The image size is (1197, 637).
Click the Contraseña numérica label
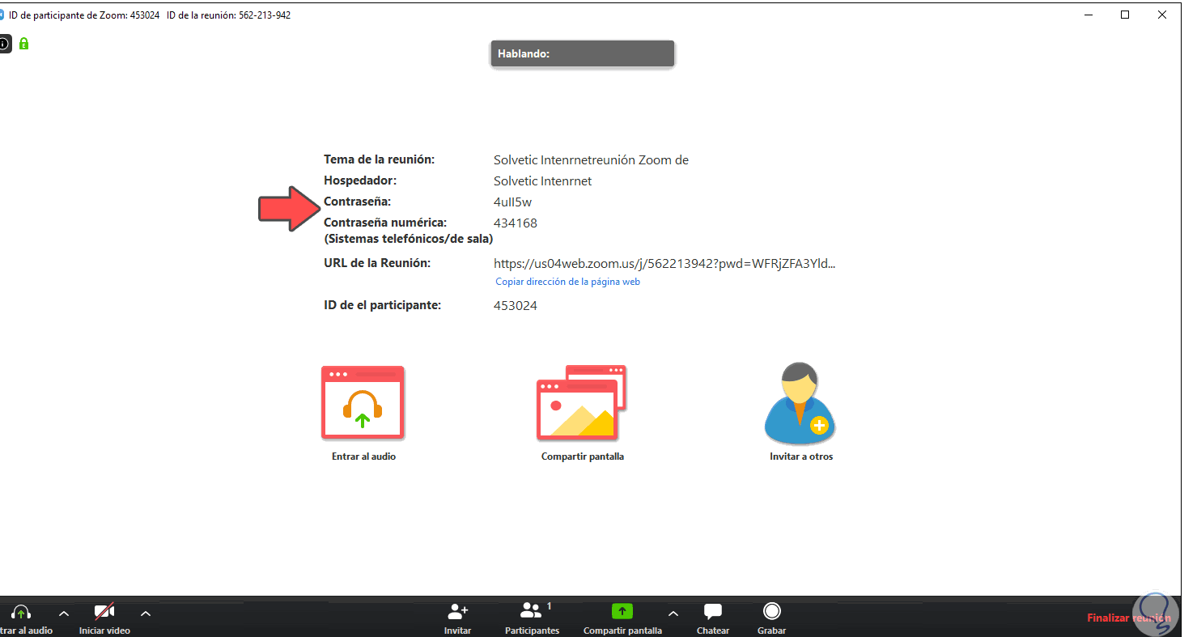(385, 223)
